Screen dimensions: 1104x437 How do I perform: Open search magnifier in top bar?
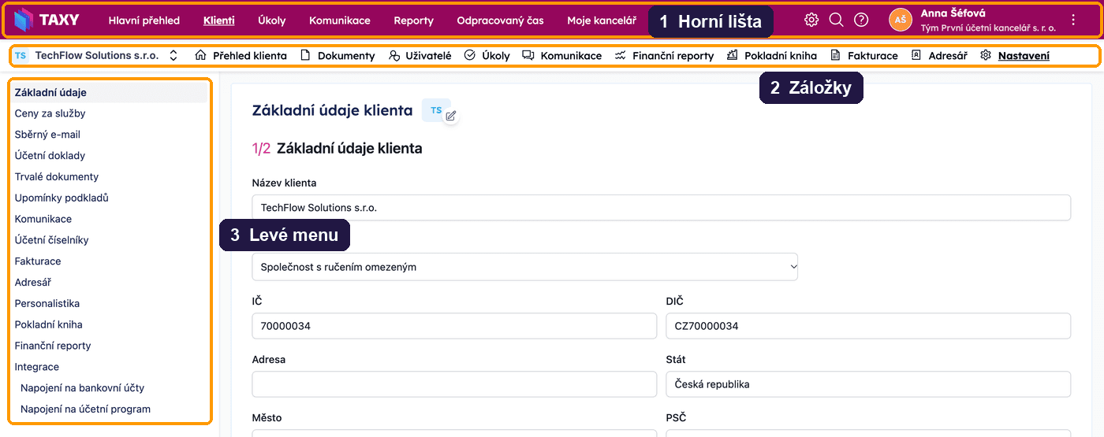click(x=836, y=20)
